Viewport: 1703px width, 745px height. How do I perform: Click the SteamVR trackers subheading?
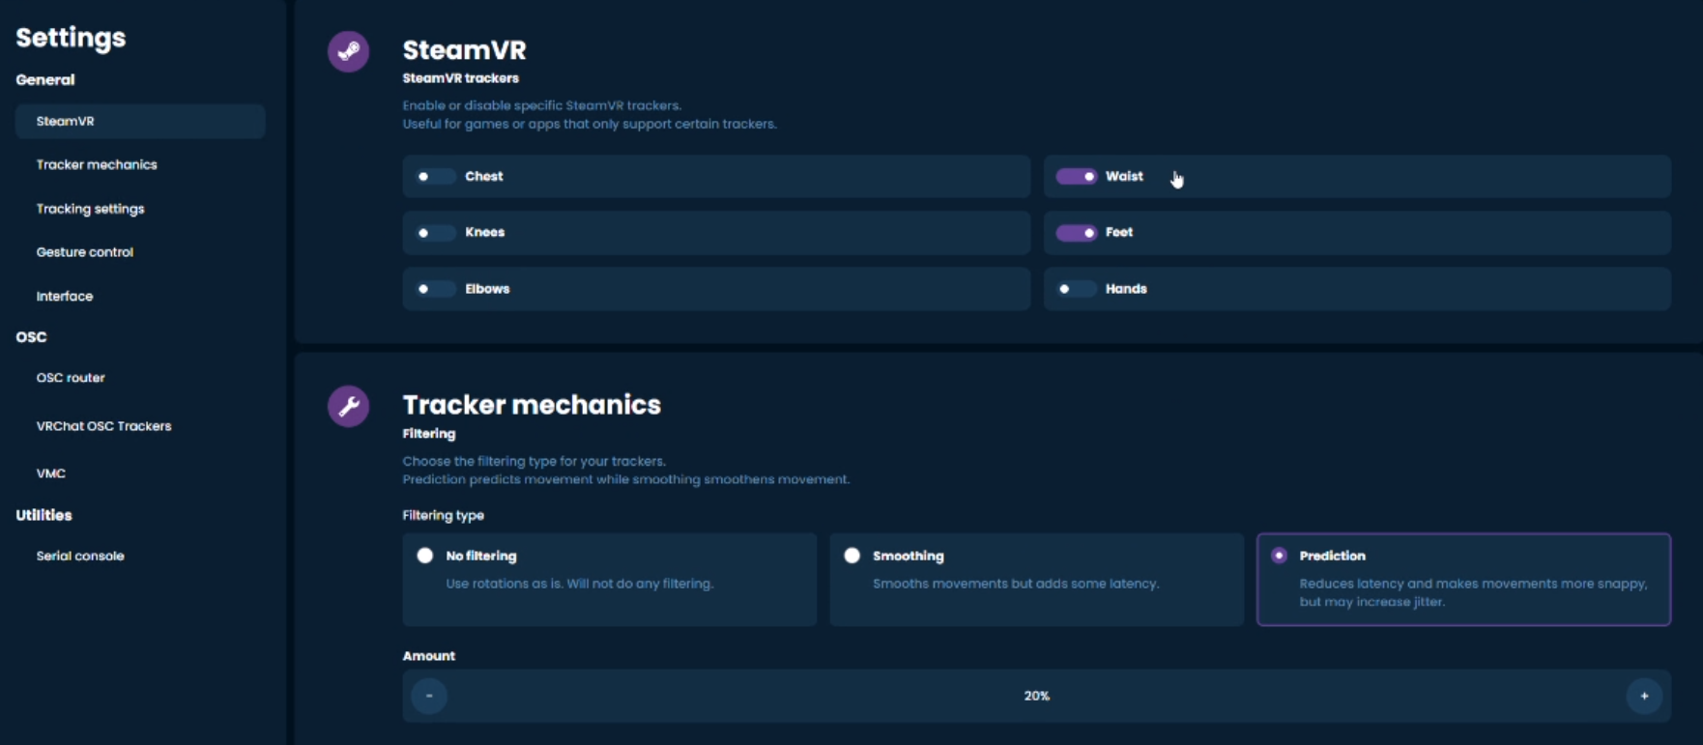461,78
